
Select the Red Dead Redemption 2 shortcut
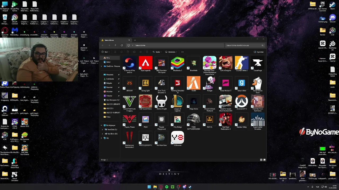(x=226, y=121)
